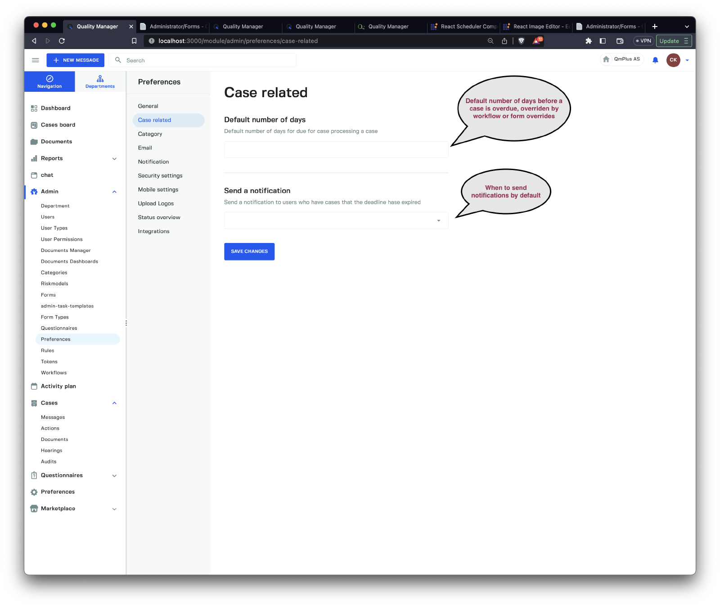Collapse the Admin menu section
Image resolution: width=720 pixels, height=607 pixels.
(x=114, y=192)
